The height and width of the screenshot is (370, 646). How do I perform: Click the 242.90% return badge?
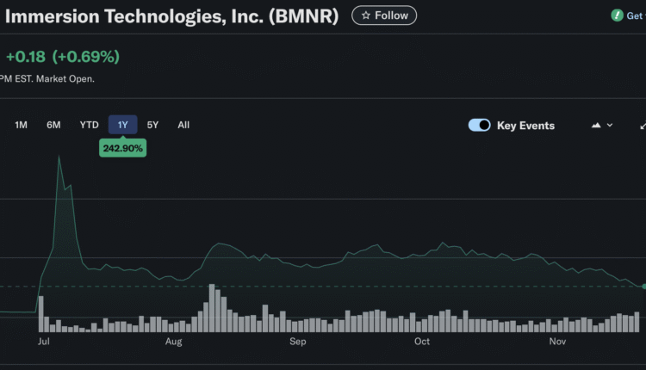122,149
